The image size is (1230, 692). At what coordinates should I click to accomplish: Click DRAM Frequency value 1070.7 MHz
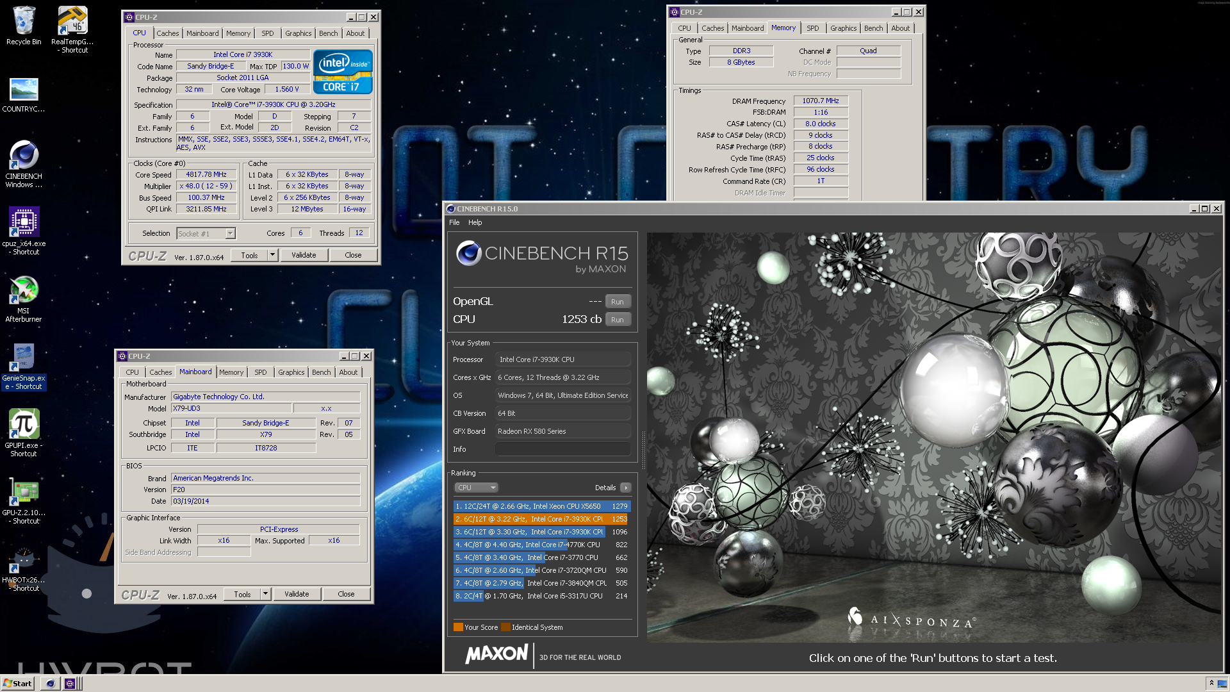pos(821,101)
